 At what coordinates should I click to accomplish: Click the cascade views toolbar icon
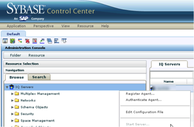click(49, 41)
